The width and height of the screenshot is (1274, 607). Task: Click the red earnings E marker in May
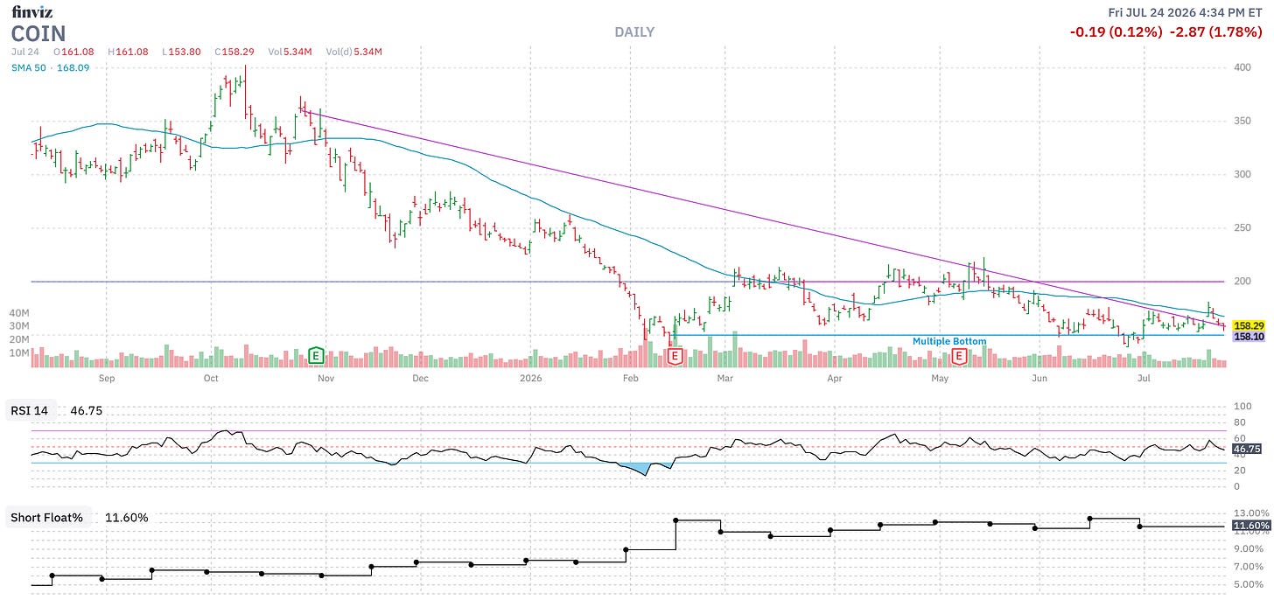tap(959, 356)
